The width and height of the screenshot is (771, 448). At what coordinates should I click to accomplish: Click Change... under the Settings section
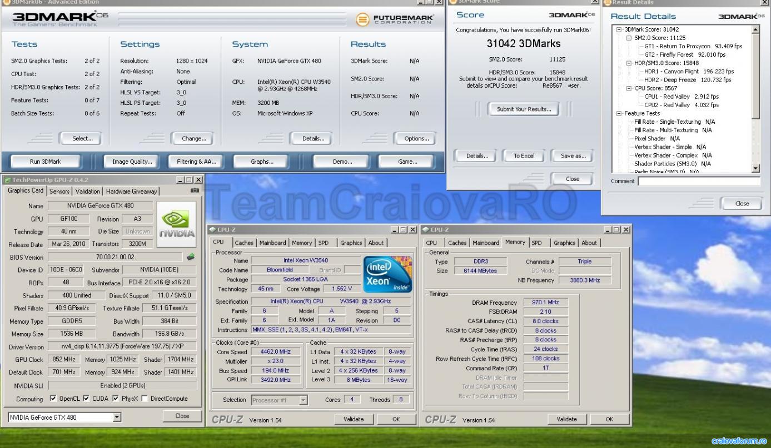194,139
